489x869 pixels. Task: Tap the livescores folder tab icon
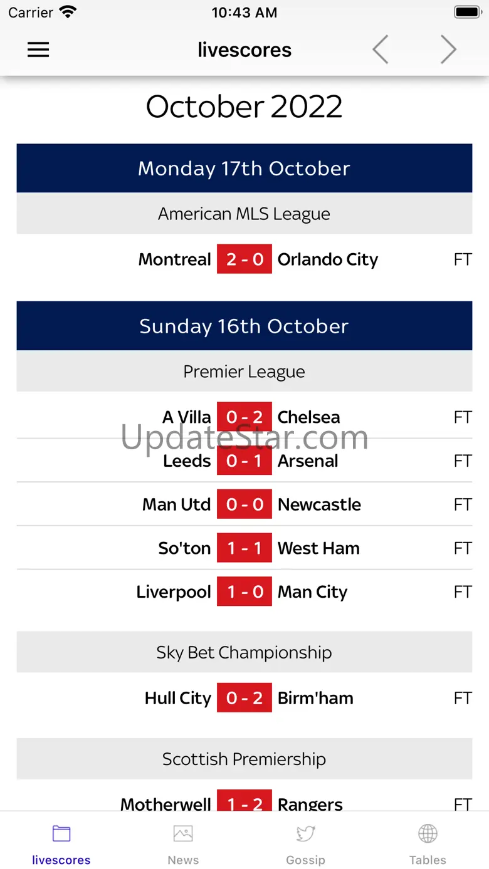(61, 833)
